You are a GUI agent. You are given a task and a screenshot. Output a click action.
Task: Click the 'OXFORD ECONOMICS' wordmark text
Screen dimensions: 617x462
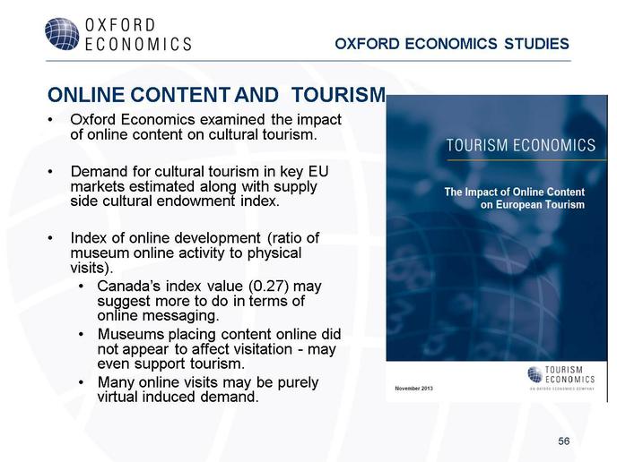[138, 35]
